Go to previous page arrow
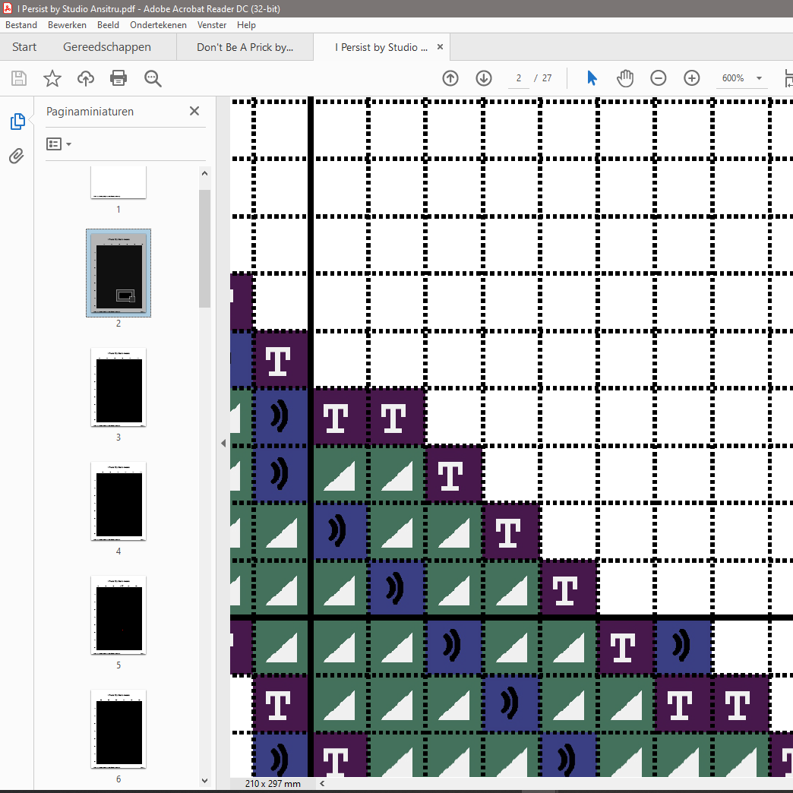The width and height of the screenshot is (793, 793). [450, 78]
